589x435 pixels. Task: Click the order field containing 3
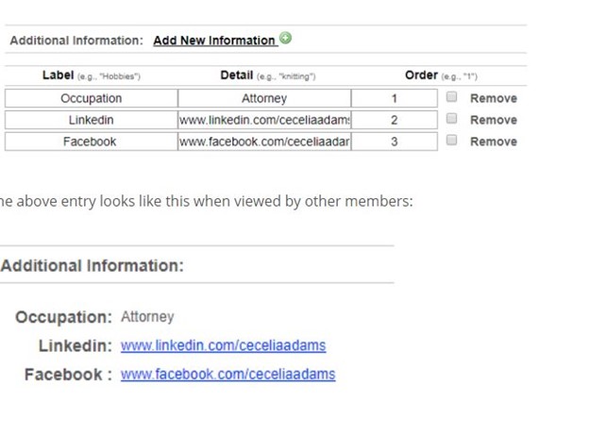tap(395, 142)
